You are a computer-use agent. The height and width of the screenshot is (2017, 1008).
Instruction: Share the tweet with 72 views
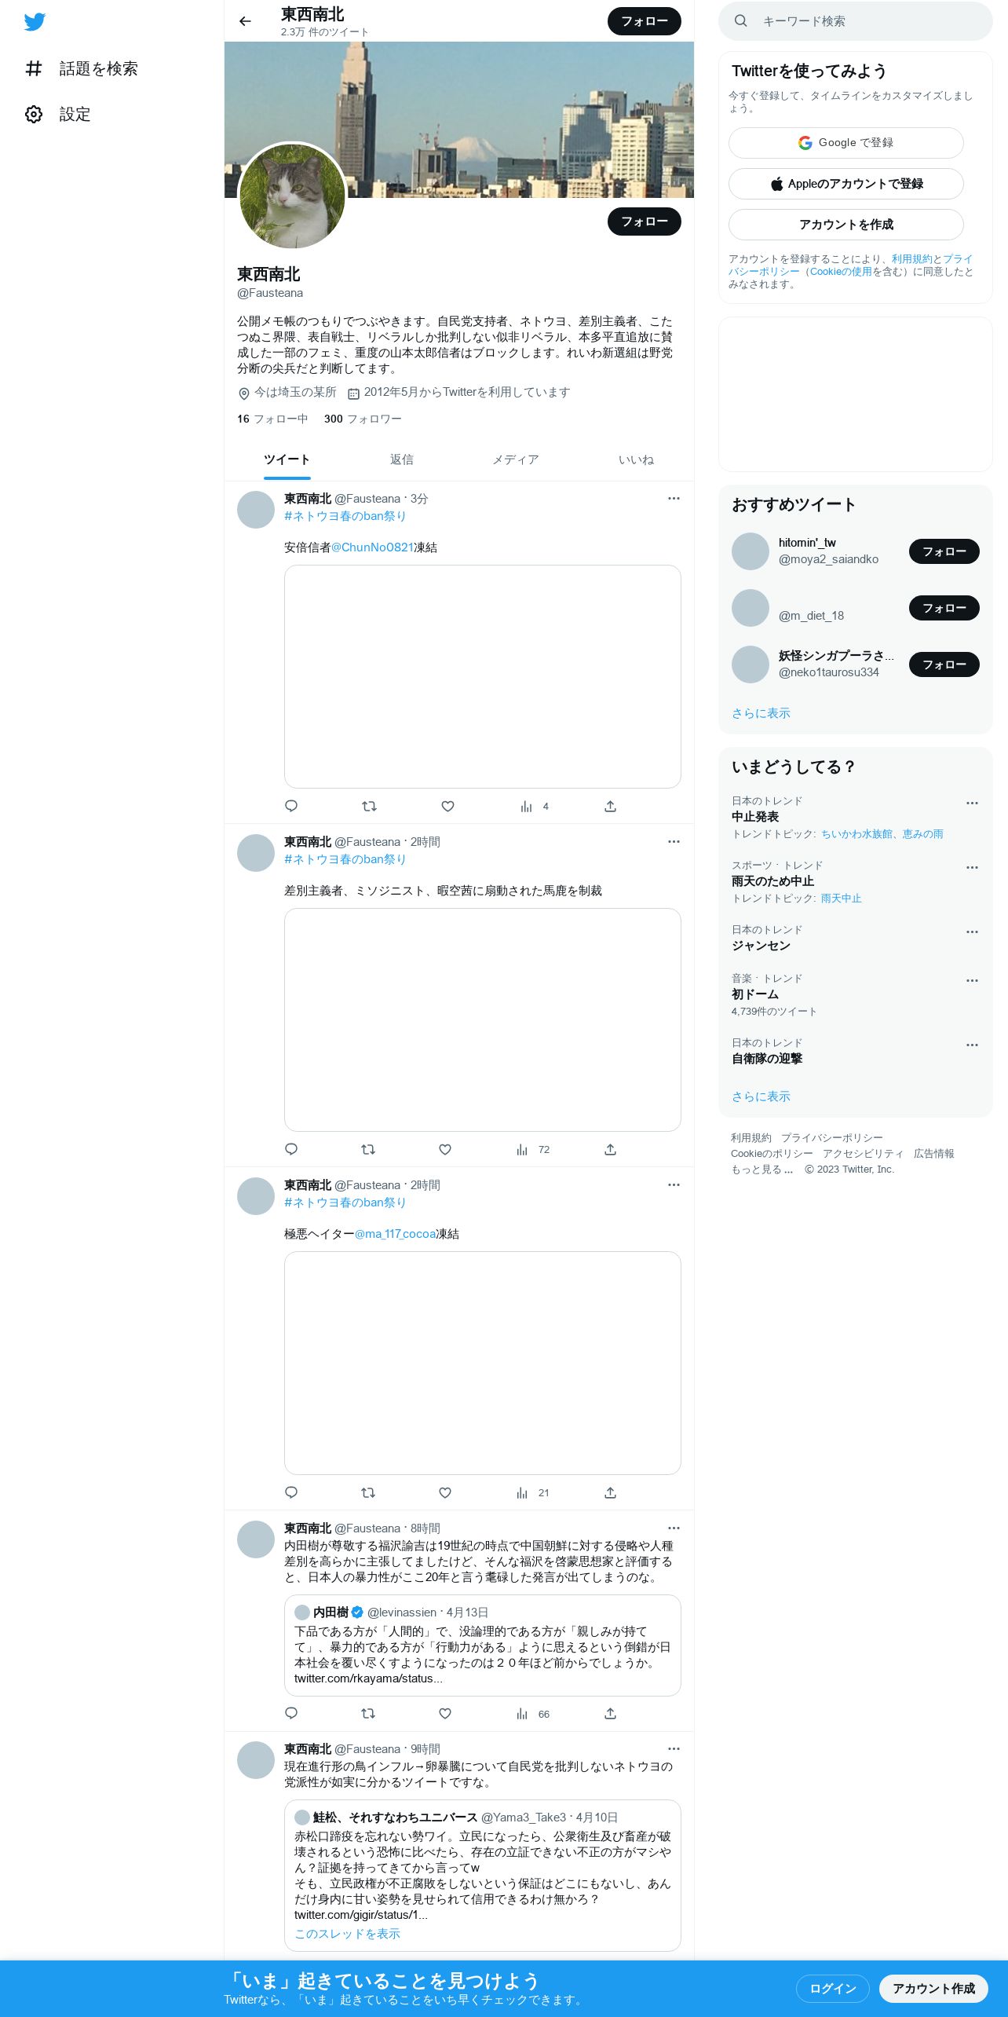pos(610,1149)
